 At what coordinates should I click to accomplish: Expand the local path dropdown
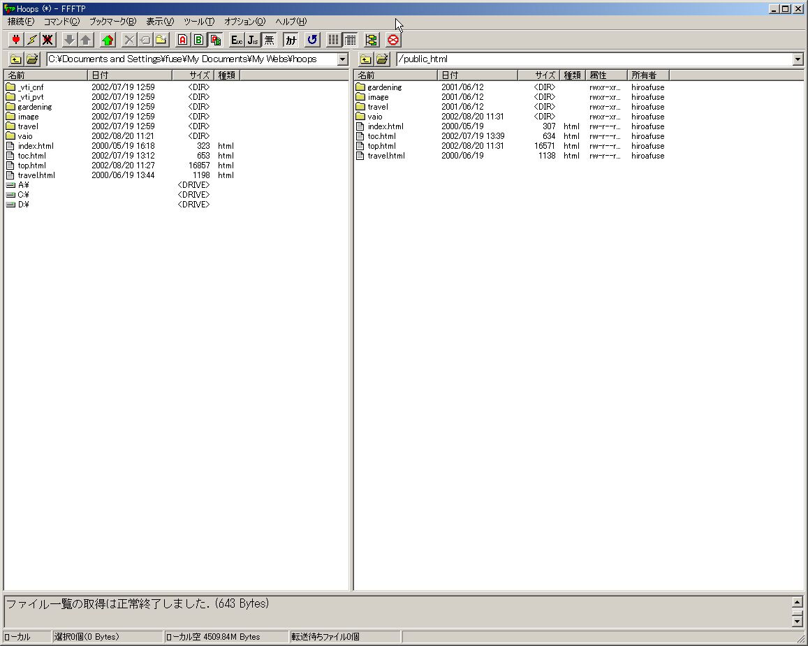(343, 59)
